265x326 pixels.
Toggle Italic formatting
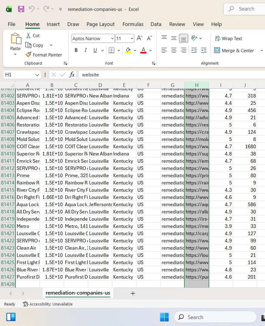pyautogui.click(x=85, y=50)
